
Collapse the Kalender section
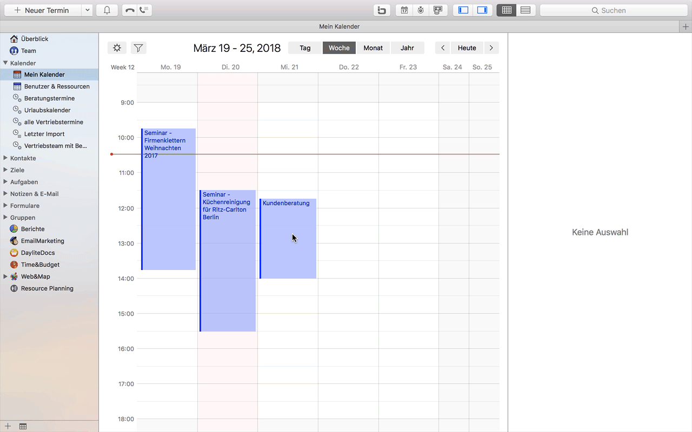point(5,63)
